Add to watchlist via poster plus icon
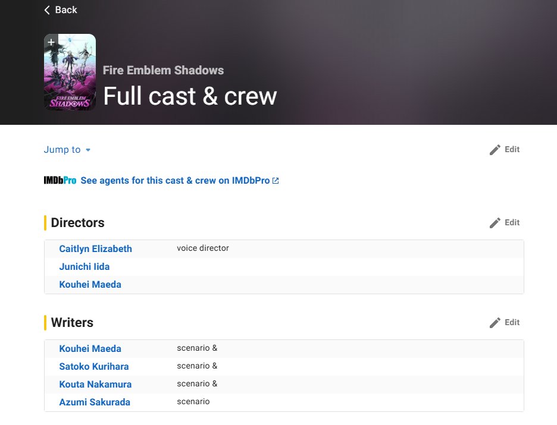 (51, 42)
